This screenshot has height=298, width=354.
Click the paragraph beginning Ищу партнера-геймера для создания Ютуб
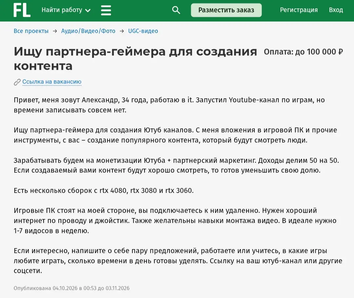tap(175, 135)
